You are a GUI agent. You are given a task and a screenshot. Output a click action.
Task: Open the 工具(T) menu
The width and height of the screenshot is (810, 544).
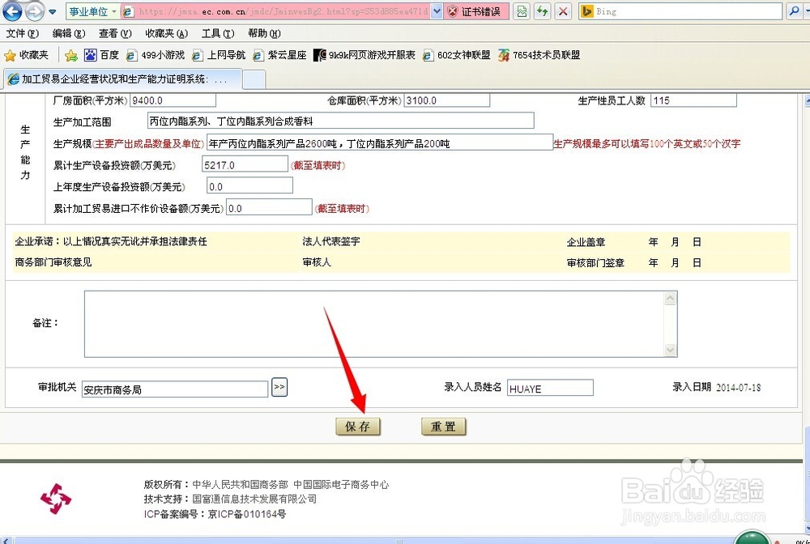click(x=217, y=33)
